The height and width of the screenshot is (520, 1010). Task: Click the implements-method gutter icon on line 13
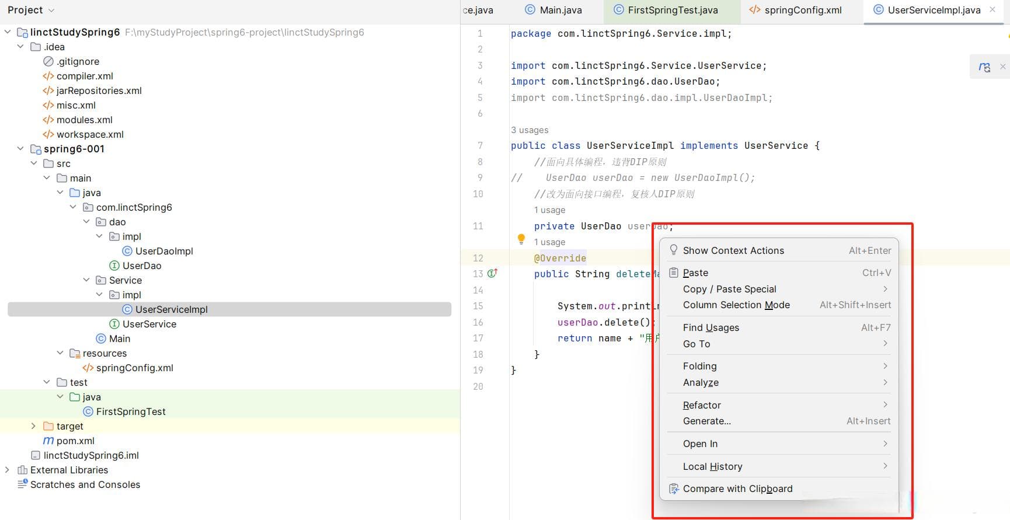pyautogui.click(x=492, y=273)
